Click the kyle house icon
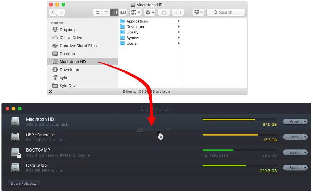 (x=55, y=77)
